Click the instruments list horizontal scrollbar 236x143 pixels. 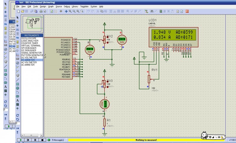(32, 135)
